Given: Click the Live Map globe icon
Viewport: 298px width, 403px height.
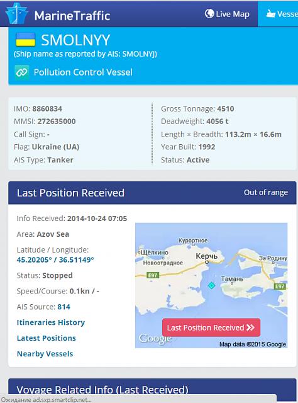Looking at the screenshot, I should (x=209, y=13).
